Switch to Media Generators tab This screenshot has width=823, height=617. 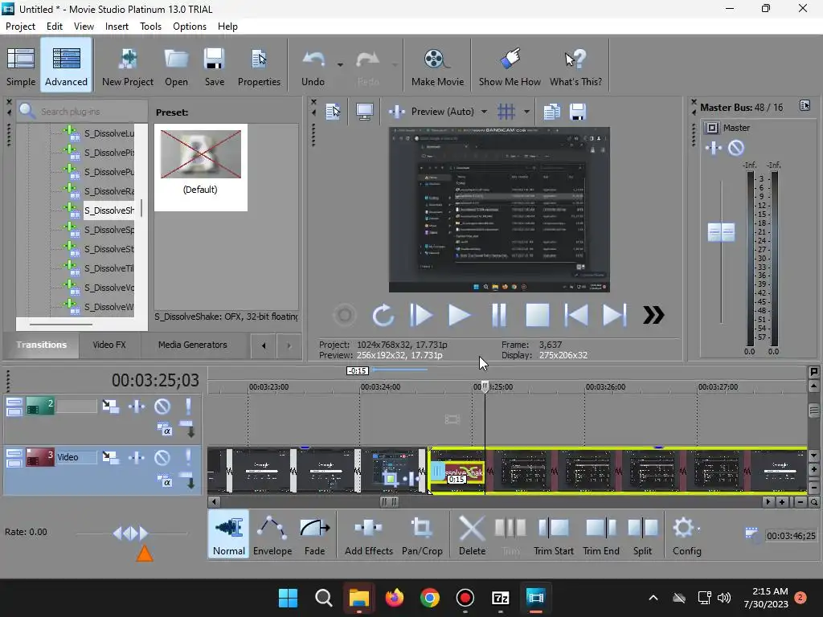193,345
